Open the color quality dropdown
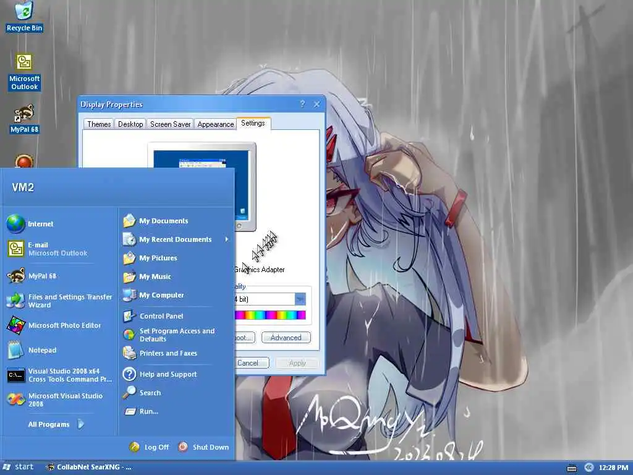This screenshot has width=633, height=475. (x=300, y=299)
